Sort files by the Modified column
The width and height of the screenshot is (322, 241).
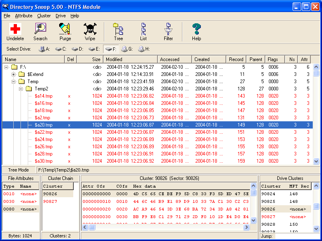tap(115, 59)
